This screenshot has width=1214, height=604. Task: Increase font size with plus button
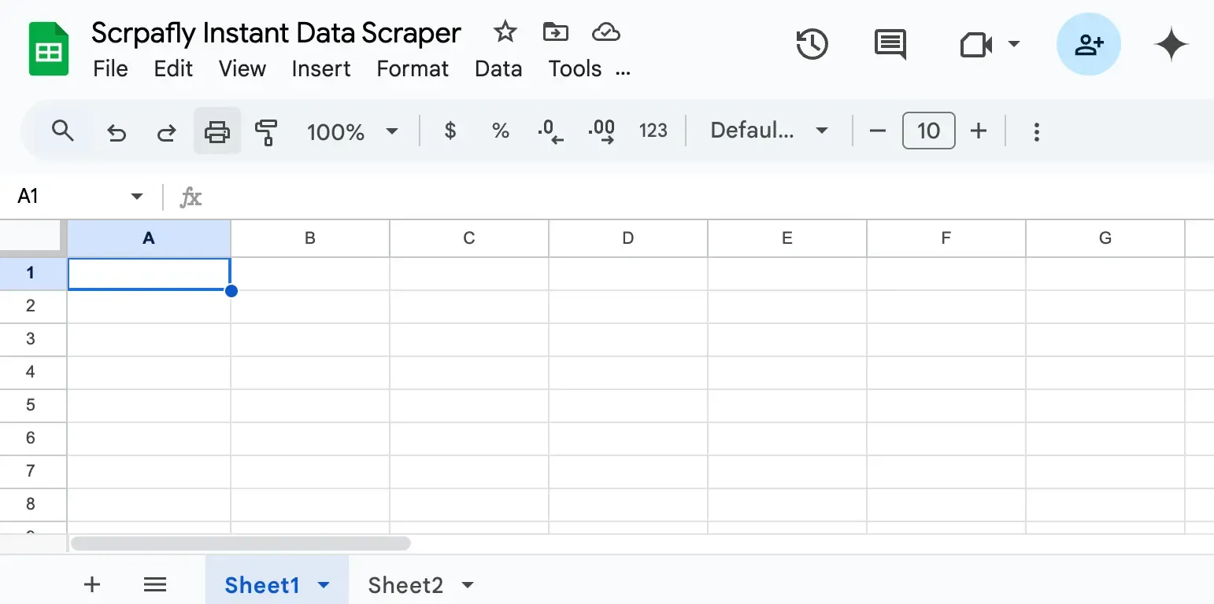pyautogui.click(x=978, y=131)
